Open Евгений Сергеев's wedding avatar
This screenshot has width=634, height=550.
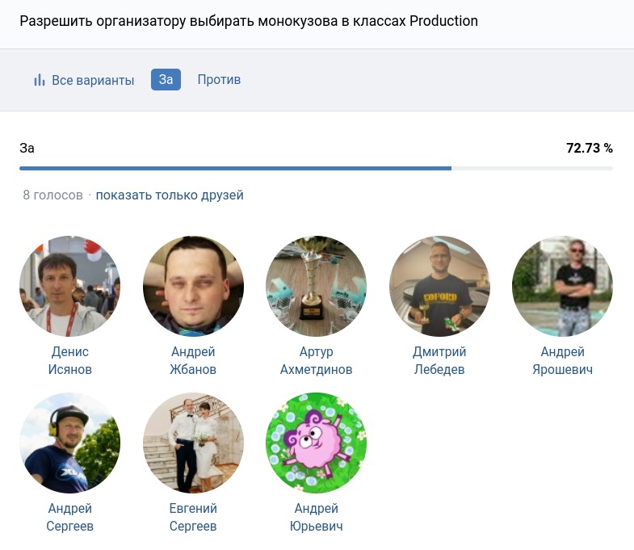[193, 443]
